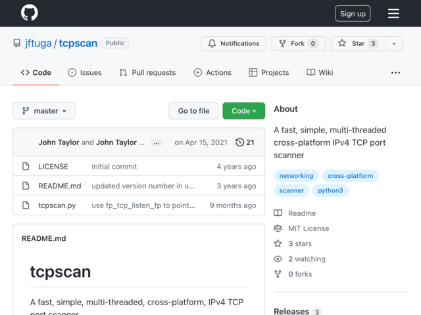This screenshot has height=315, width=421.
Task: Click the file icon beside tcpscan.py
Action: coord(26,205)
